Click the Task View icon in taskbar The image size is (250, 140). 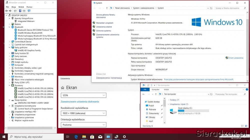pos(67,137)
